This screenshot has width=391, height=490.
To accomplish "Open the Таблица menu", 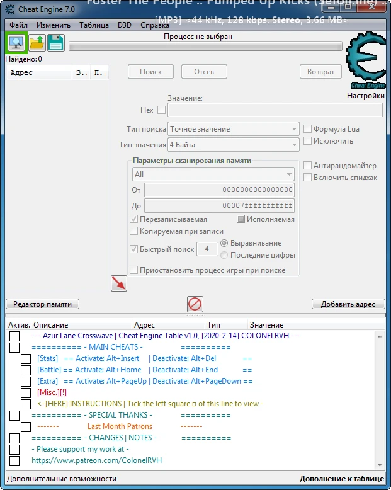I will (x=94, y=25).
